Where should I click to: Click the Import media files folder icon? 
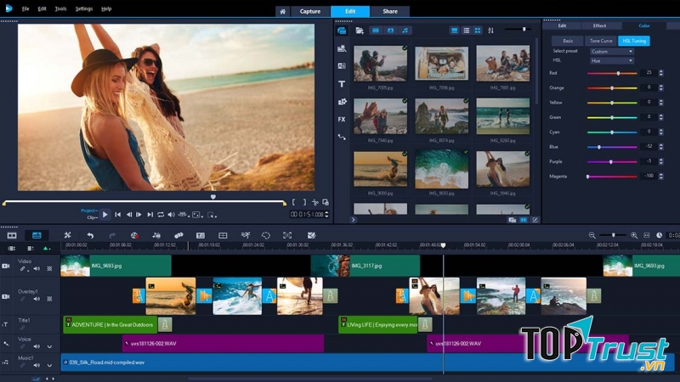[360, 31]
